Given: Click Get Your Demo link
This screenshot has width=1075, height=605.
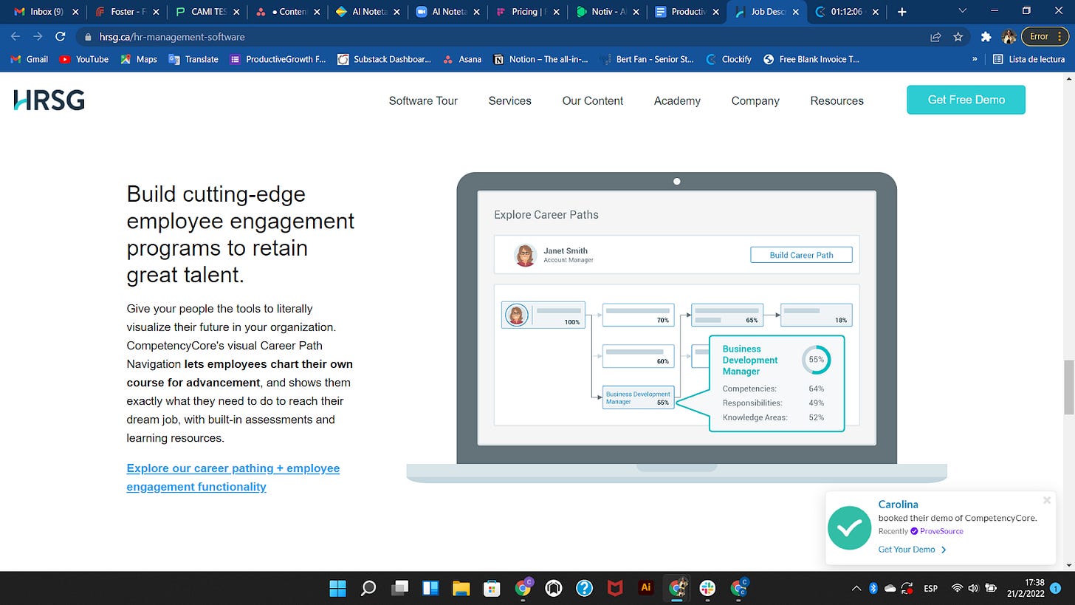Looking at the screenshot, I should (913, 550).
